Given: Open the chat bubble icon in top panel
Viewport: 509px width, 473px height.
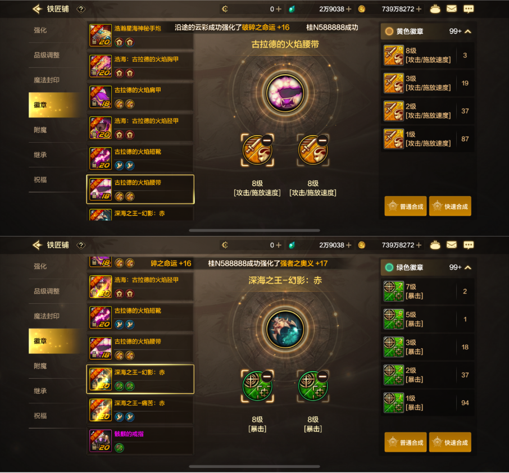Looking at the screenshot, I should click(x=469, y=9).
